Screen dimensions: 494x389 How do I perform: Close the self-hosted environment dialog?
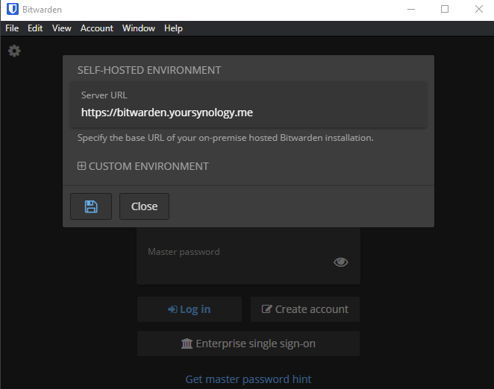[144, 206]
